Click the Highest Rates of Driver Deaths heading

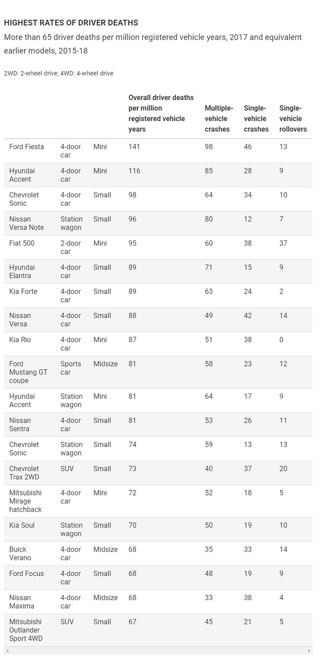pos(71,22)
